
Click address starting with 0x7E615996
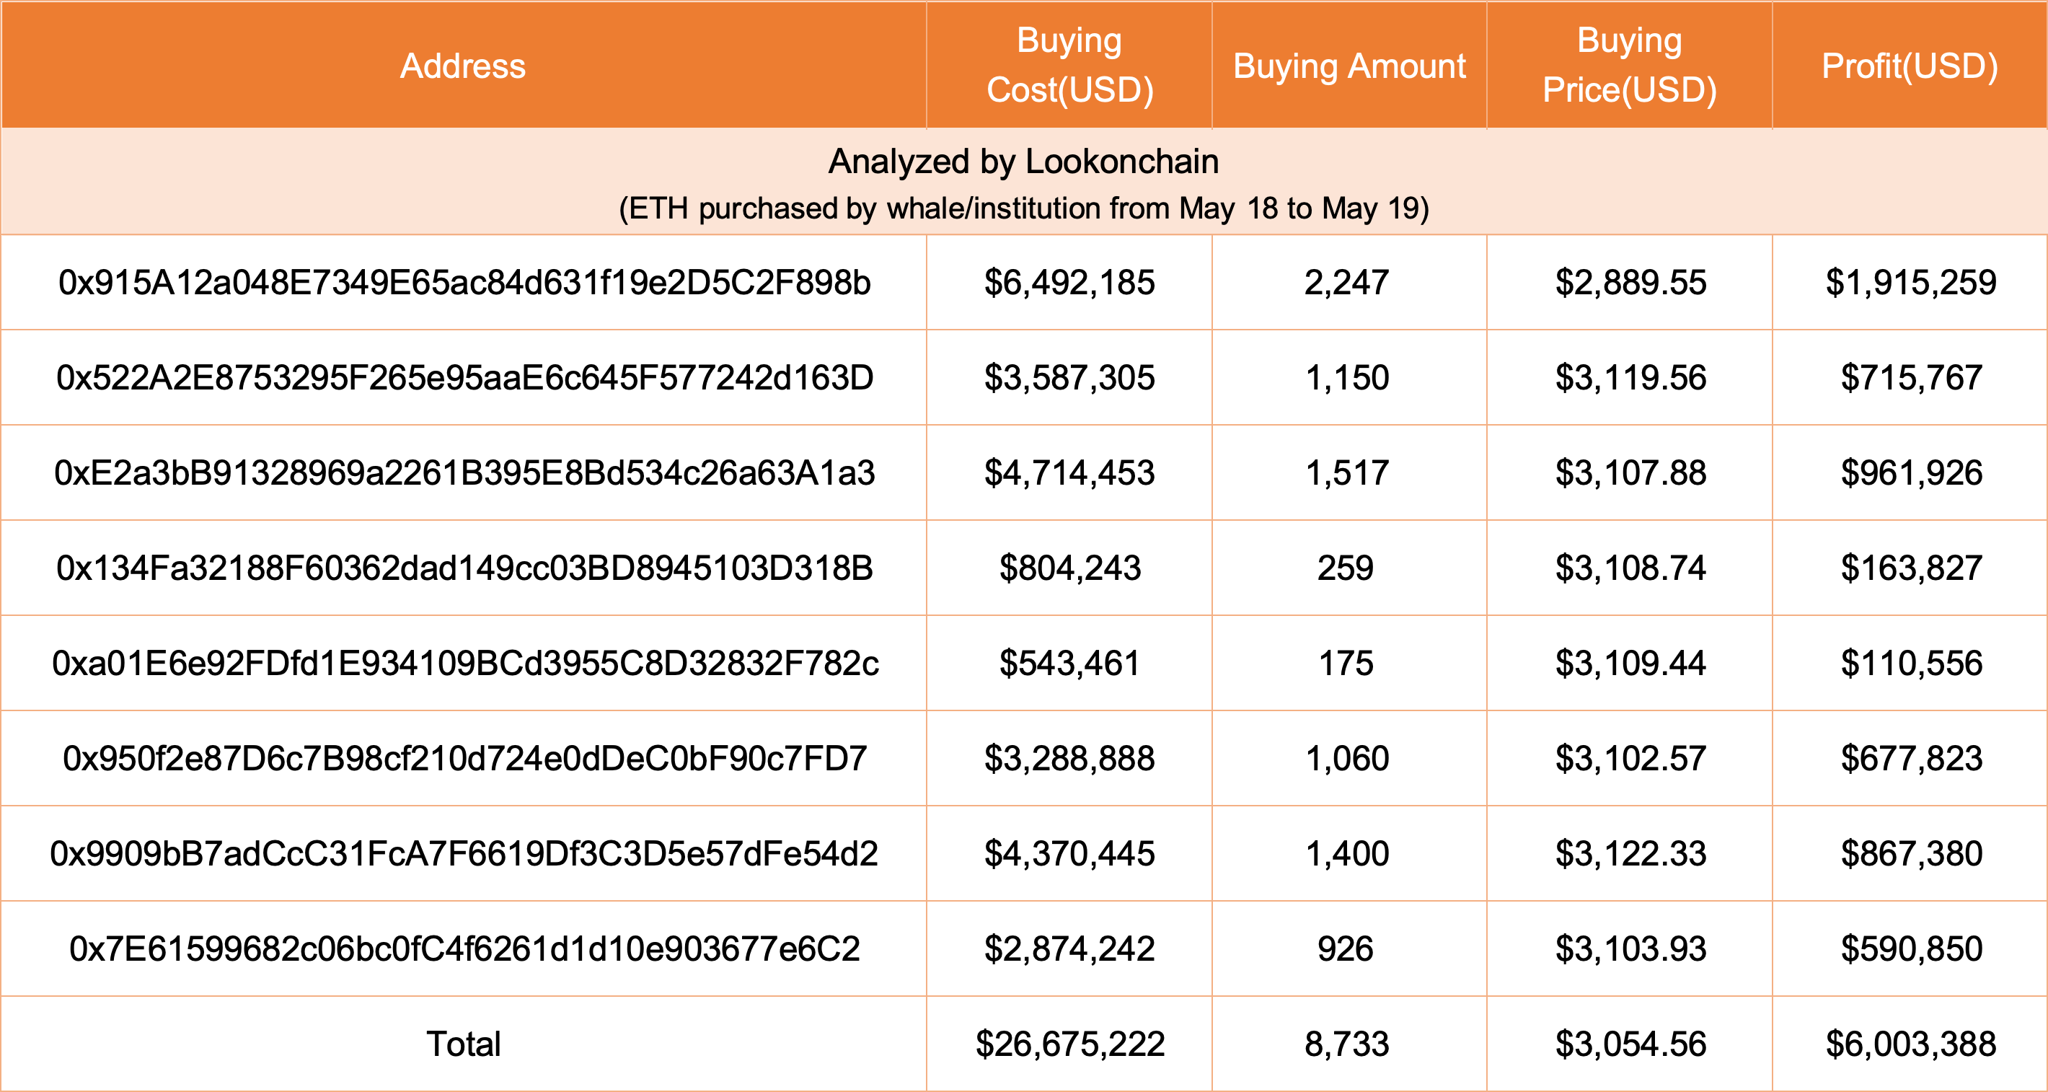[464, 949]
